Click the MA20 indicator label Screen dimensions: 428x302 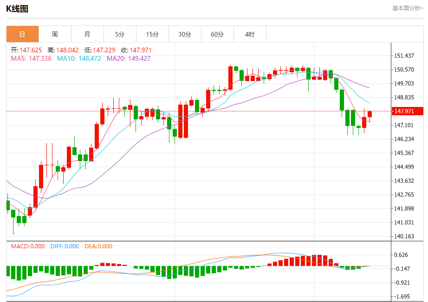[x=129, y=58]
